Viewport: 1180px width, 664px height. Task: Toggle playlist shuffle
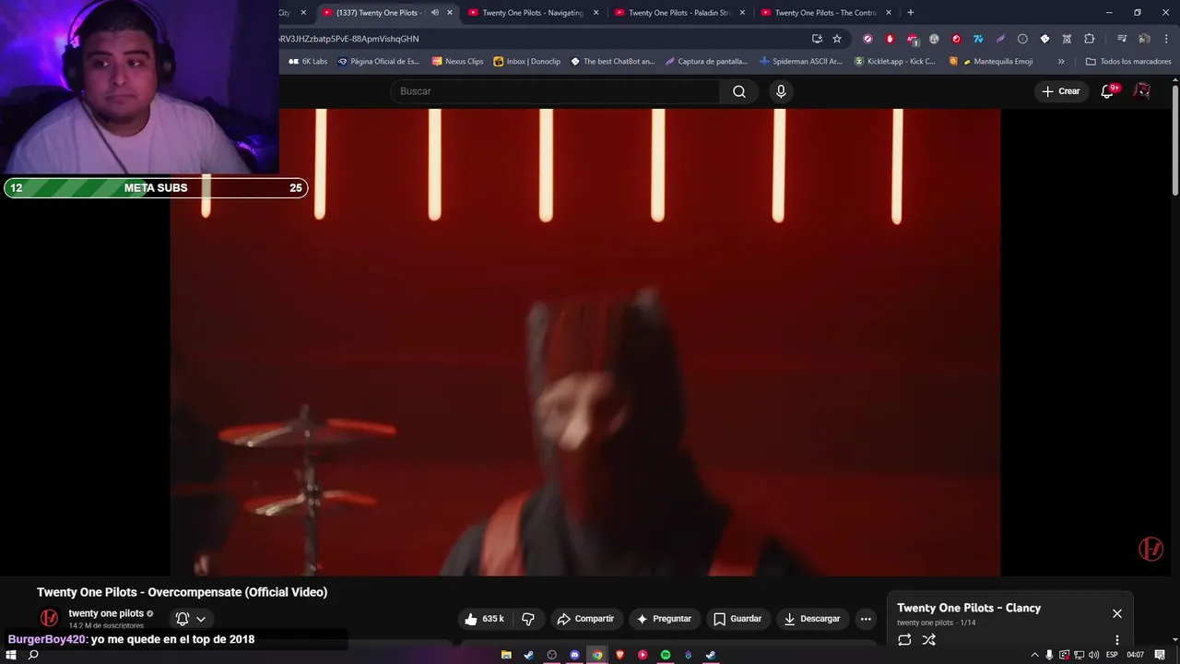(928, 639)
